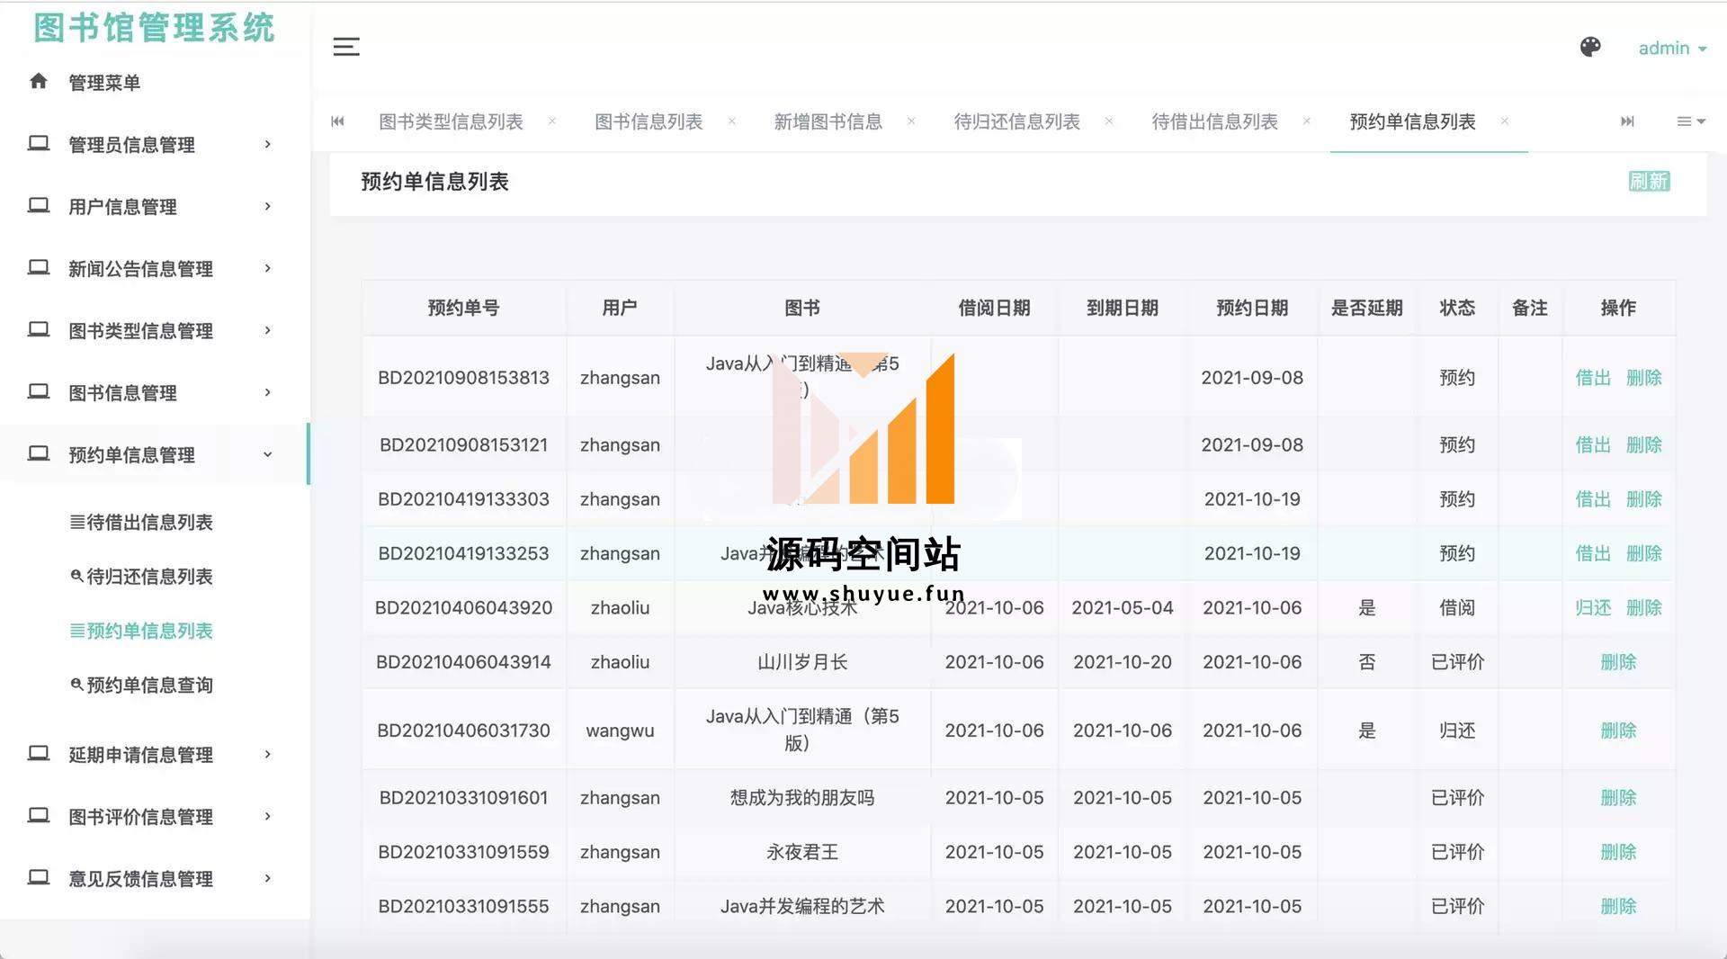Viewport: 1727px width, 959px height.
Task: Open the tab options dropdown menu
Action: tap(1691, 121)
